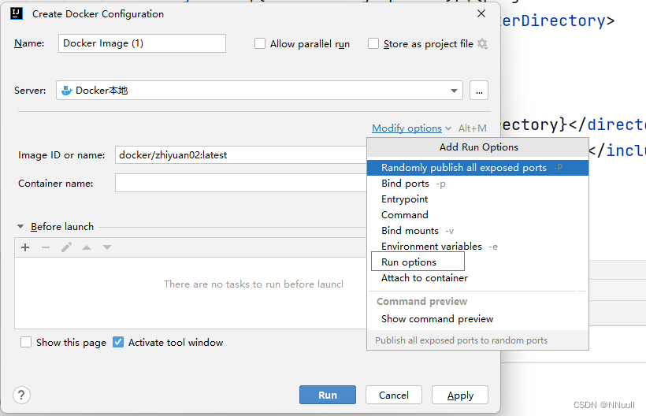The width and height of the screenshot is (646, 416).
Task: Click the 'There are no tasks to run' placeholder text
Action: tap(254, 284)
